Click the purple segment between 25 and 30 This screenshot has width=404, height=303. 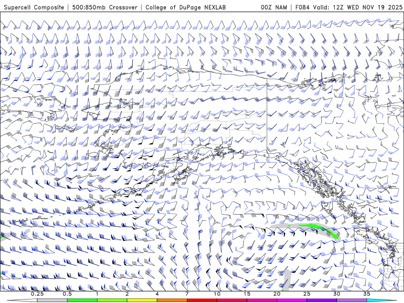pos(322,300)
